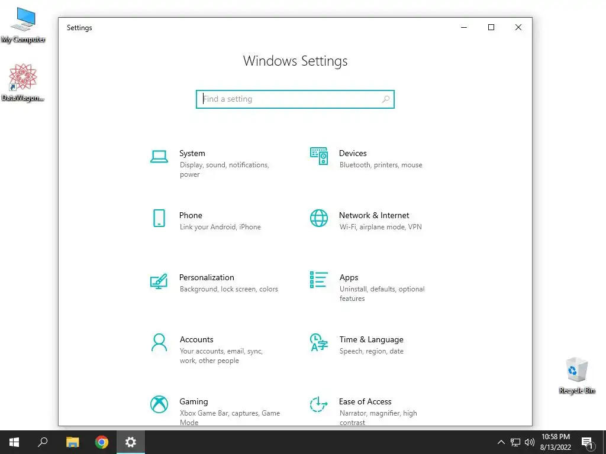Viewport: 606px width, 454px height.
Task: Click "Uninstall, defaults, optional features" description
Action: coord(382,294)
